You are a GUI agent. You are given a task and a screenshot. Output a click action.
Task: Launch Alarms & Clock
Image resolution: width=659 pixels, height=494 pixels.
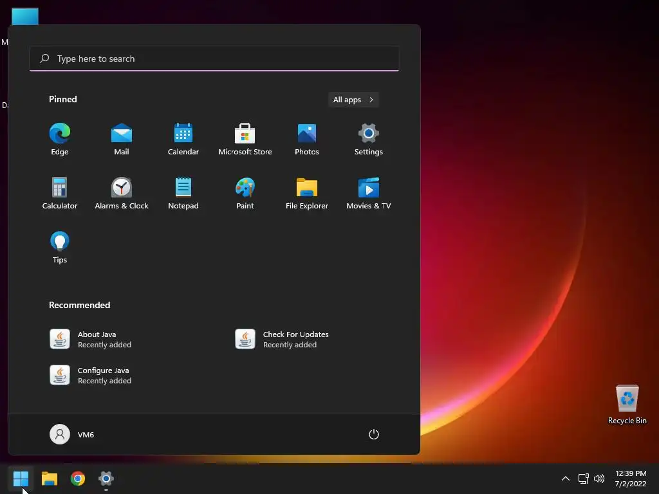coord(122,193)
